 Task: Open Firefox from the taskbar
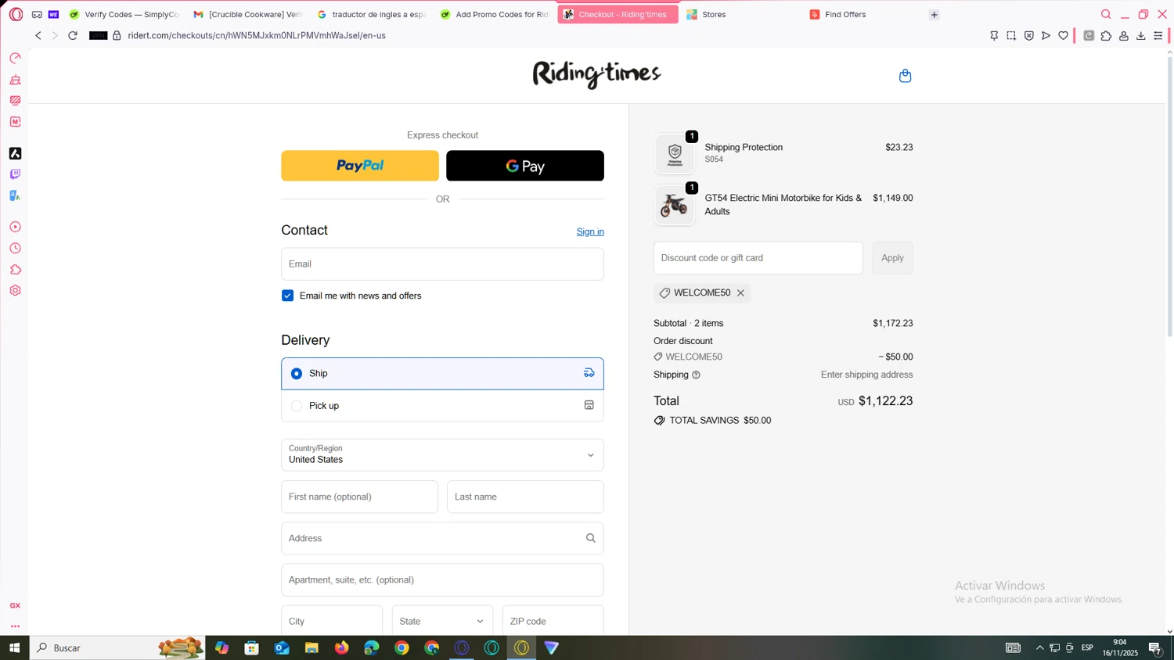tap(341, 647)
